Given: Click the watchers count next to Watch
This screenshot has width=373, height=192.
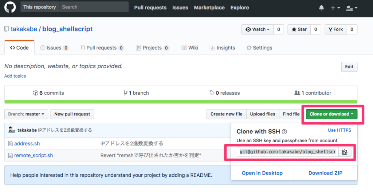Looking at the screenshot, I should tap(279, 29).
